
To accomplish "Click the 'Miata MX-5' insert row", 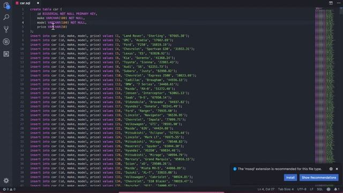I will [x=108, y=168].
